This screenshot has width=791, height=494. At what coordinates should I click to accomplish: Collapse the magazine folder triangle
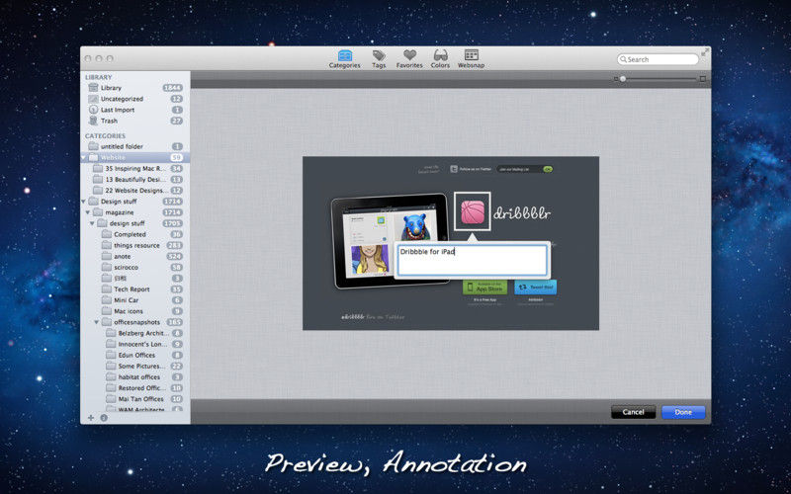point(88,212)
